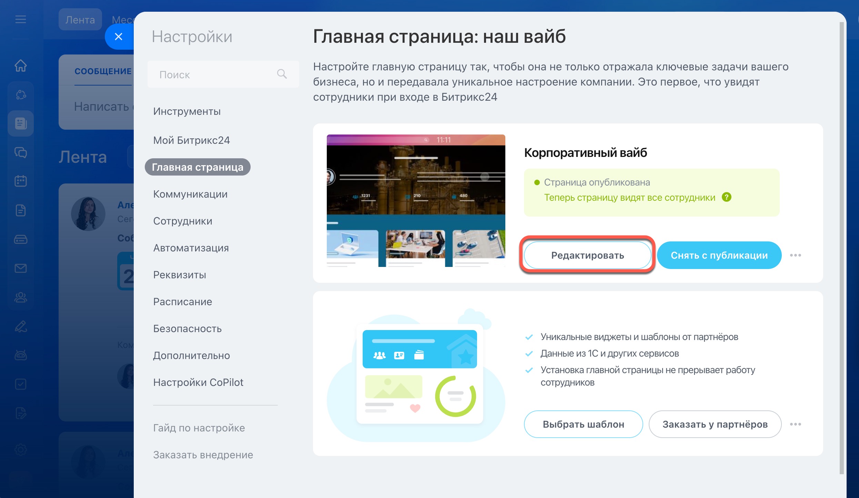859x498 pixels.
Task: Open the pencil sign icon in sidebar
Action: pos(21,326)
